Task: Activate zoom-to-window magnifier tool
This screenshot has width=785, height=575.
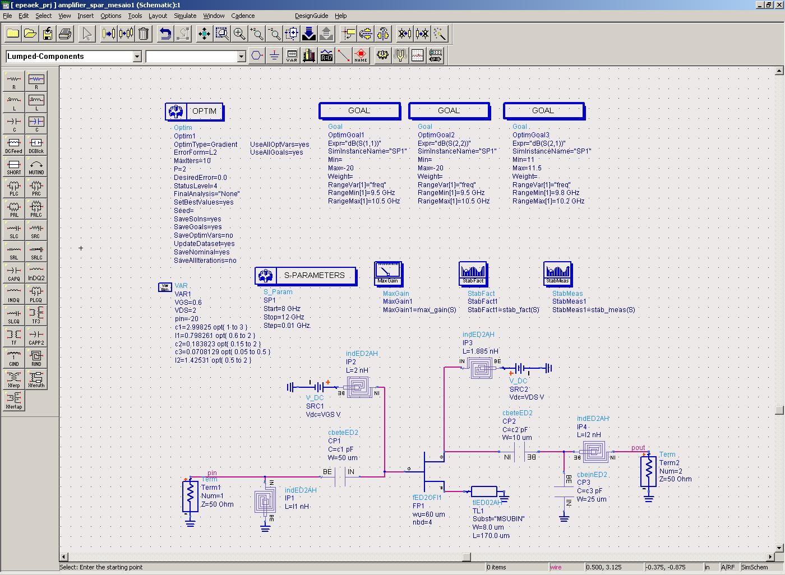Action: [222, 34]
